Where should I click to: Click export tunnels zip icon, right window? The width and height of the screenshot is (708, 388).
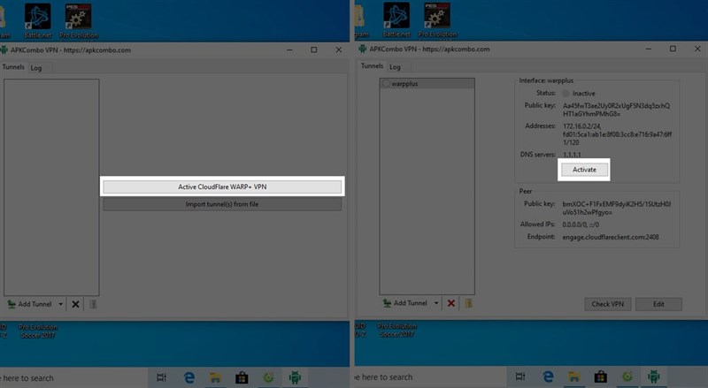[x=469, y=303]
